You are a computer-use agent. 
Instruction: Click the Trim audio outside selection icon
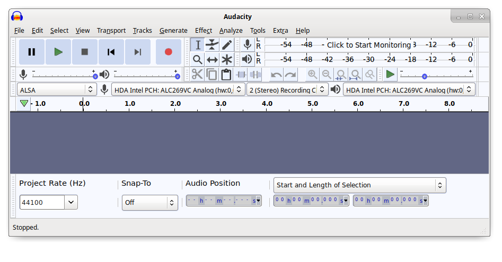(241, 75)
